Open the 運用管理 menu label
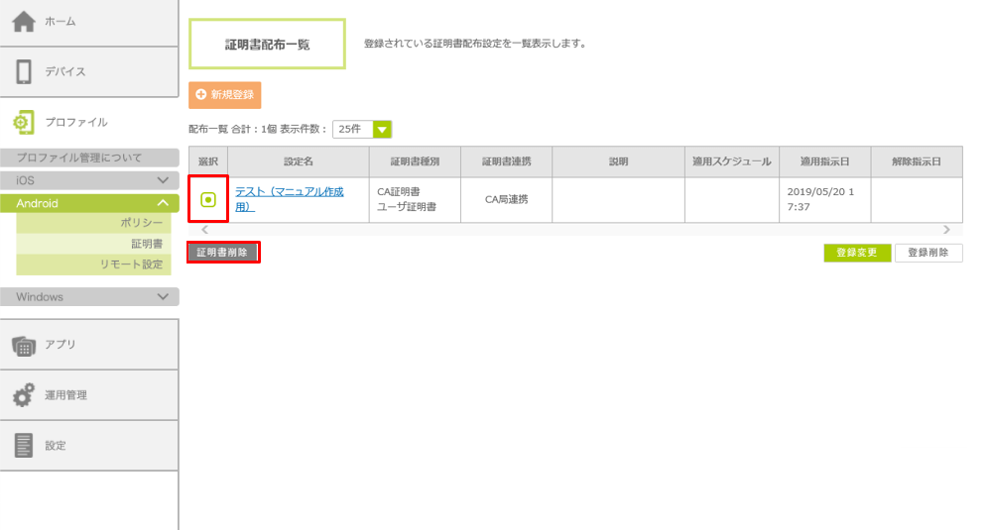 (65, 395)
